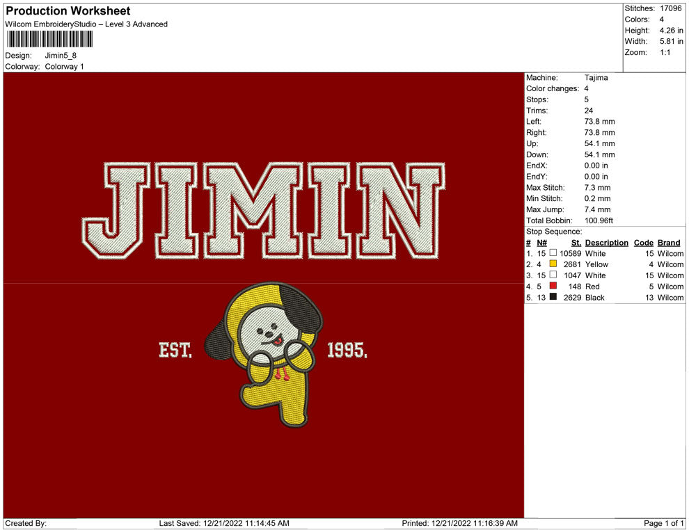Screen dimensions: 689x530
Task: Click the yellow hooded character design
Action: 264,354
